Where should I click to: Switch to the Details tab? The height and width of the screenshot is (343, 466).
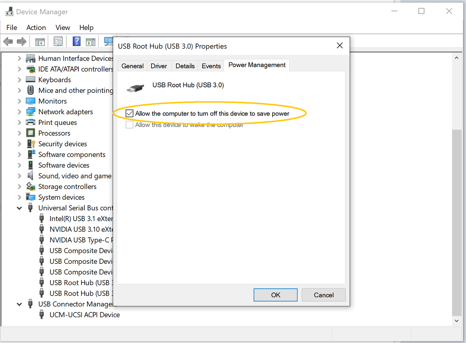(185, 66)
